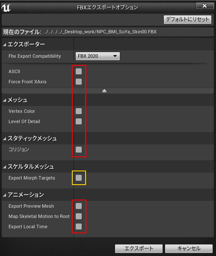Collapse the エクスポーター section
Image resolution: width=216 pixels, height=256 pixels.
click(x=5, y=44)
